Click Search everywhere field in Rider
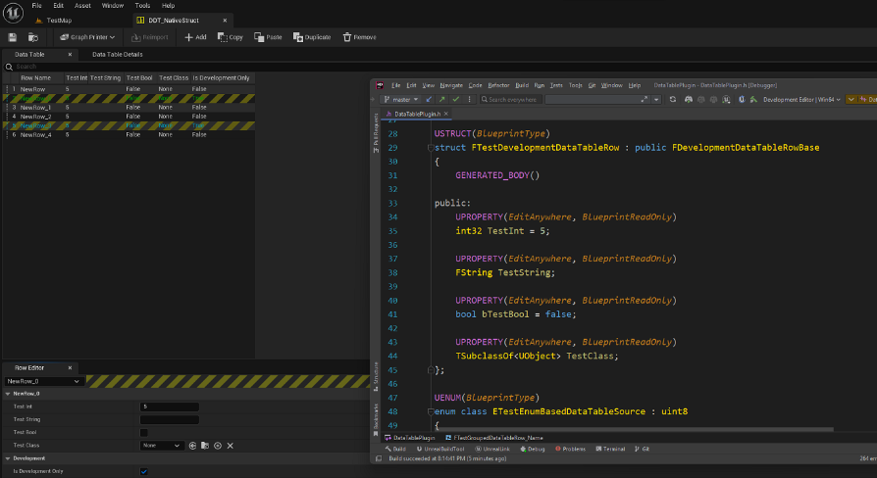Screen dimensions: 877x478 (511, 99)
